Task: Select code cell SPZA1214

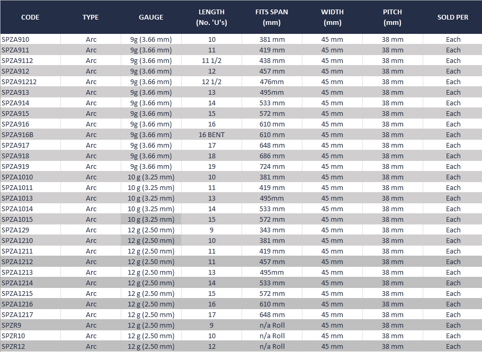Action: pos(30,283)
